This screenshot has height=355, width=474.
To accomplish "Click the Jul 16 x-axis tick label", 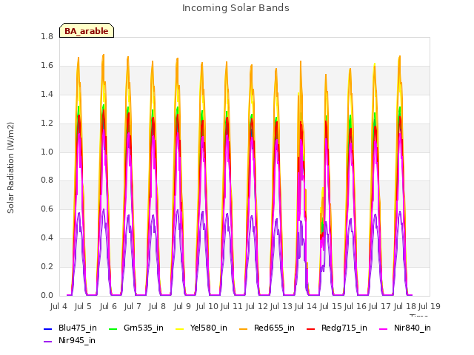I will click(355, 306).
